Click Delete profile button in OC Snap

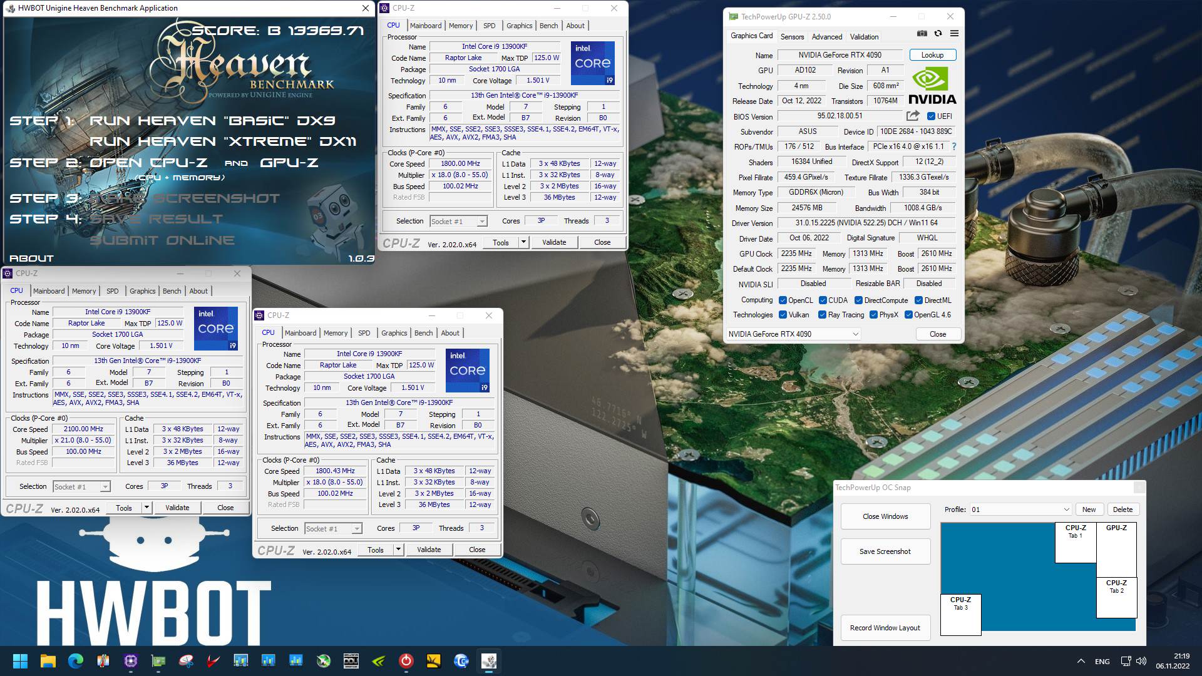(1122, 510)
